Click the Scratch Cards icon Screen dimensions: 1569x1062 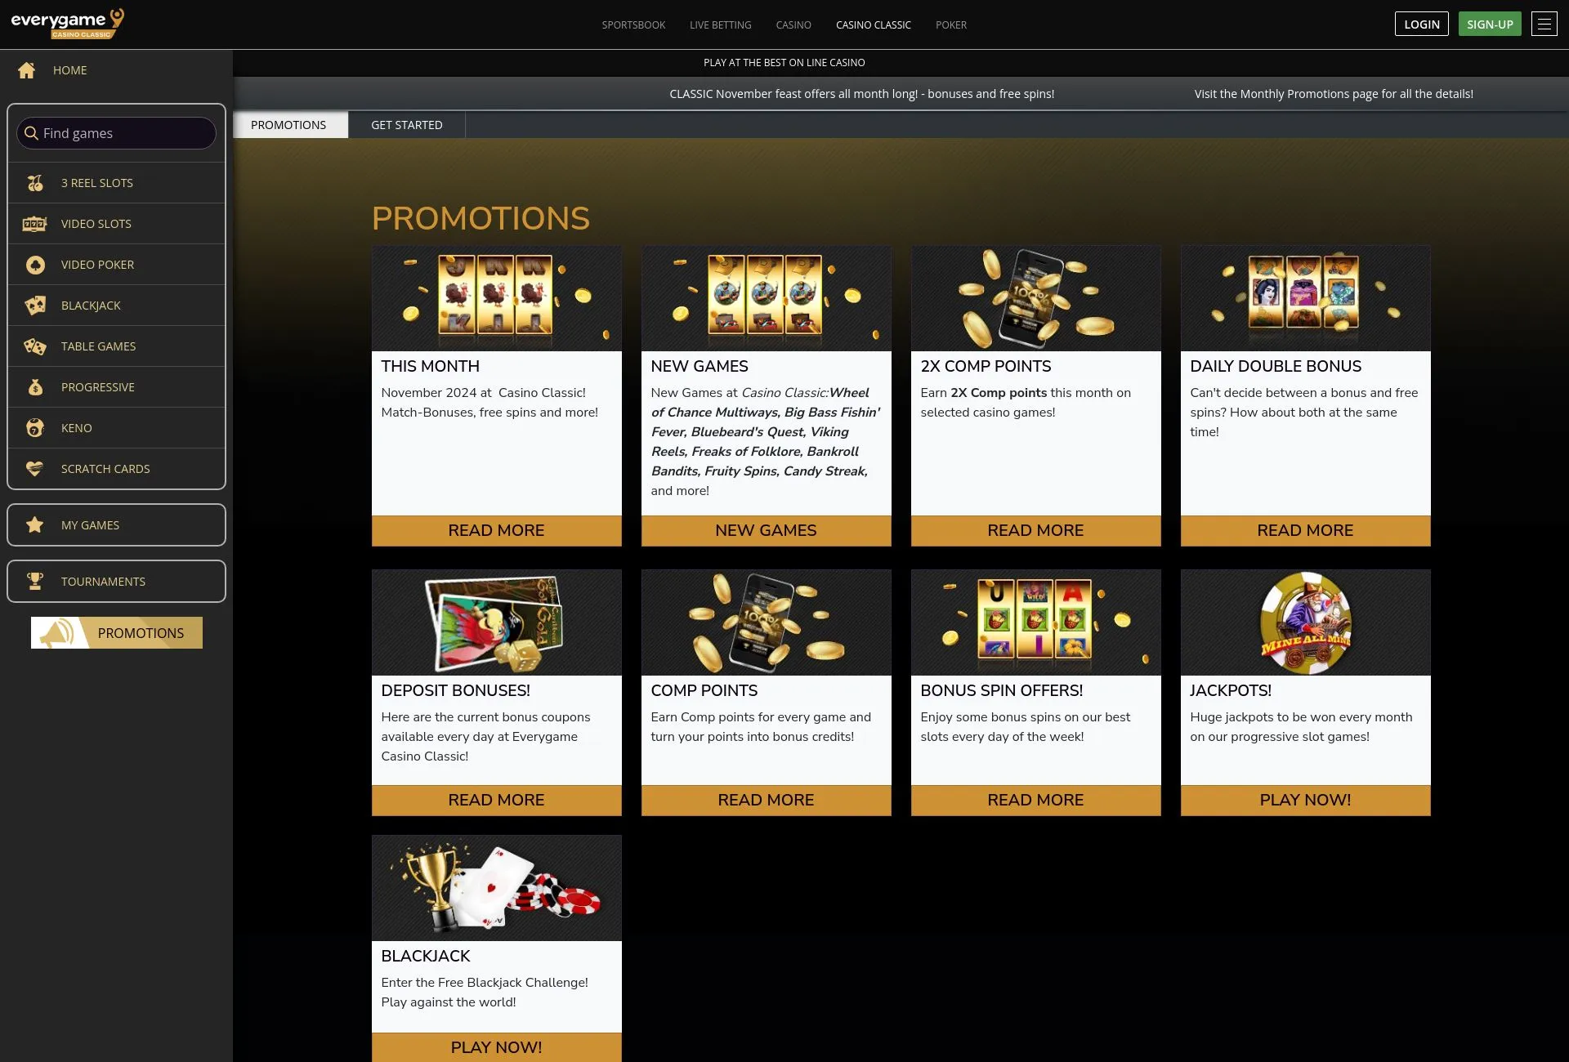(34, 469)
